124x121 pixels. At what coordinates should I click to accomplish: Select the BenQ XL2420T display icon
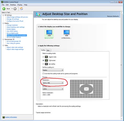tap(49, 33)
